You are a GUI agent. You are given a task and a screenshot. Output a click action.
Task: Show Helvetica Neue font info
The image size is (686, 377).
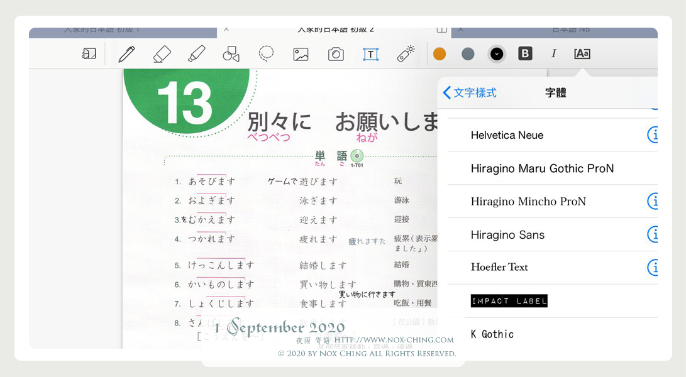coord(653,135)
